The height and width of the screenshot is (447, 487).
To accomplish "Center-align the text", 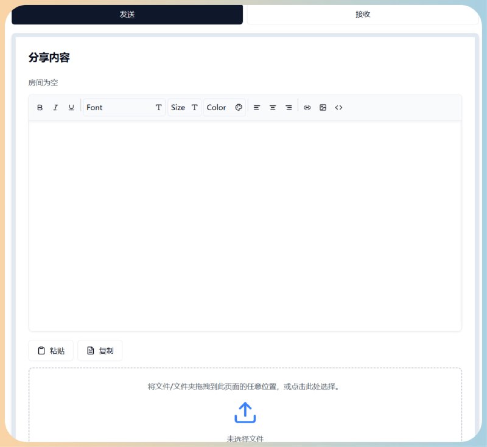I will point(273,107).
